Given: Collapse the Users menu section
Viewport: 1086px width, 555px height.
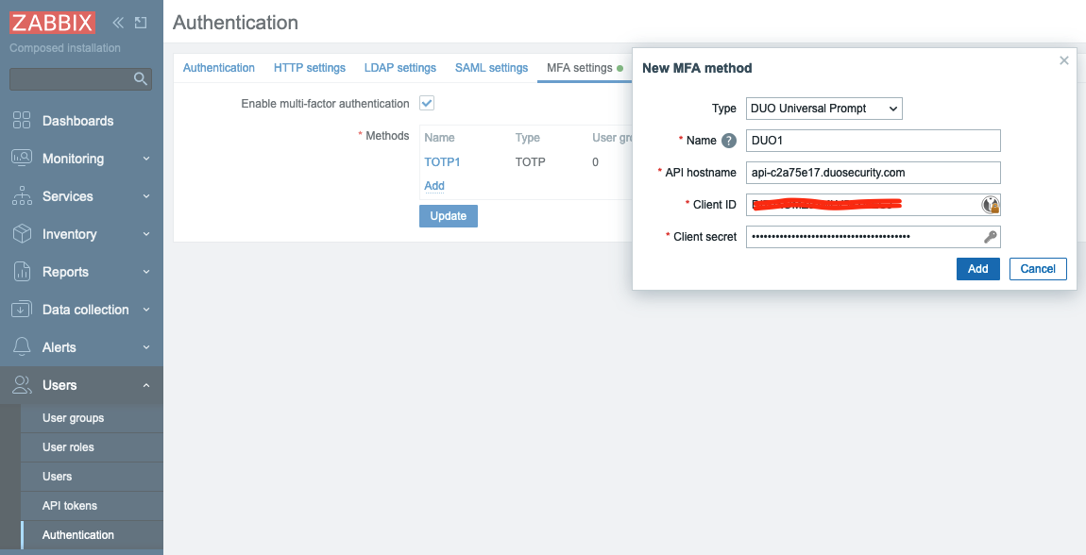Looking at the screenshot, I should click(x=80, y=385).
